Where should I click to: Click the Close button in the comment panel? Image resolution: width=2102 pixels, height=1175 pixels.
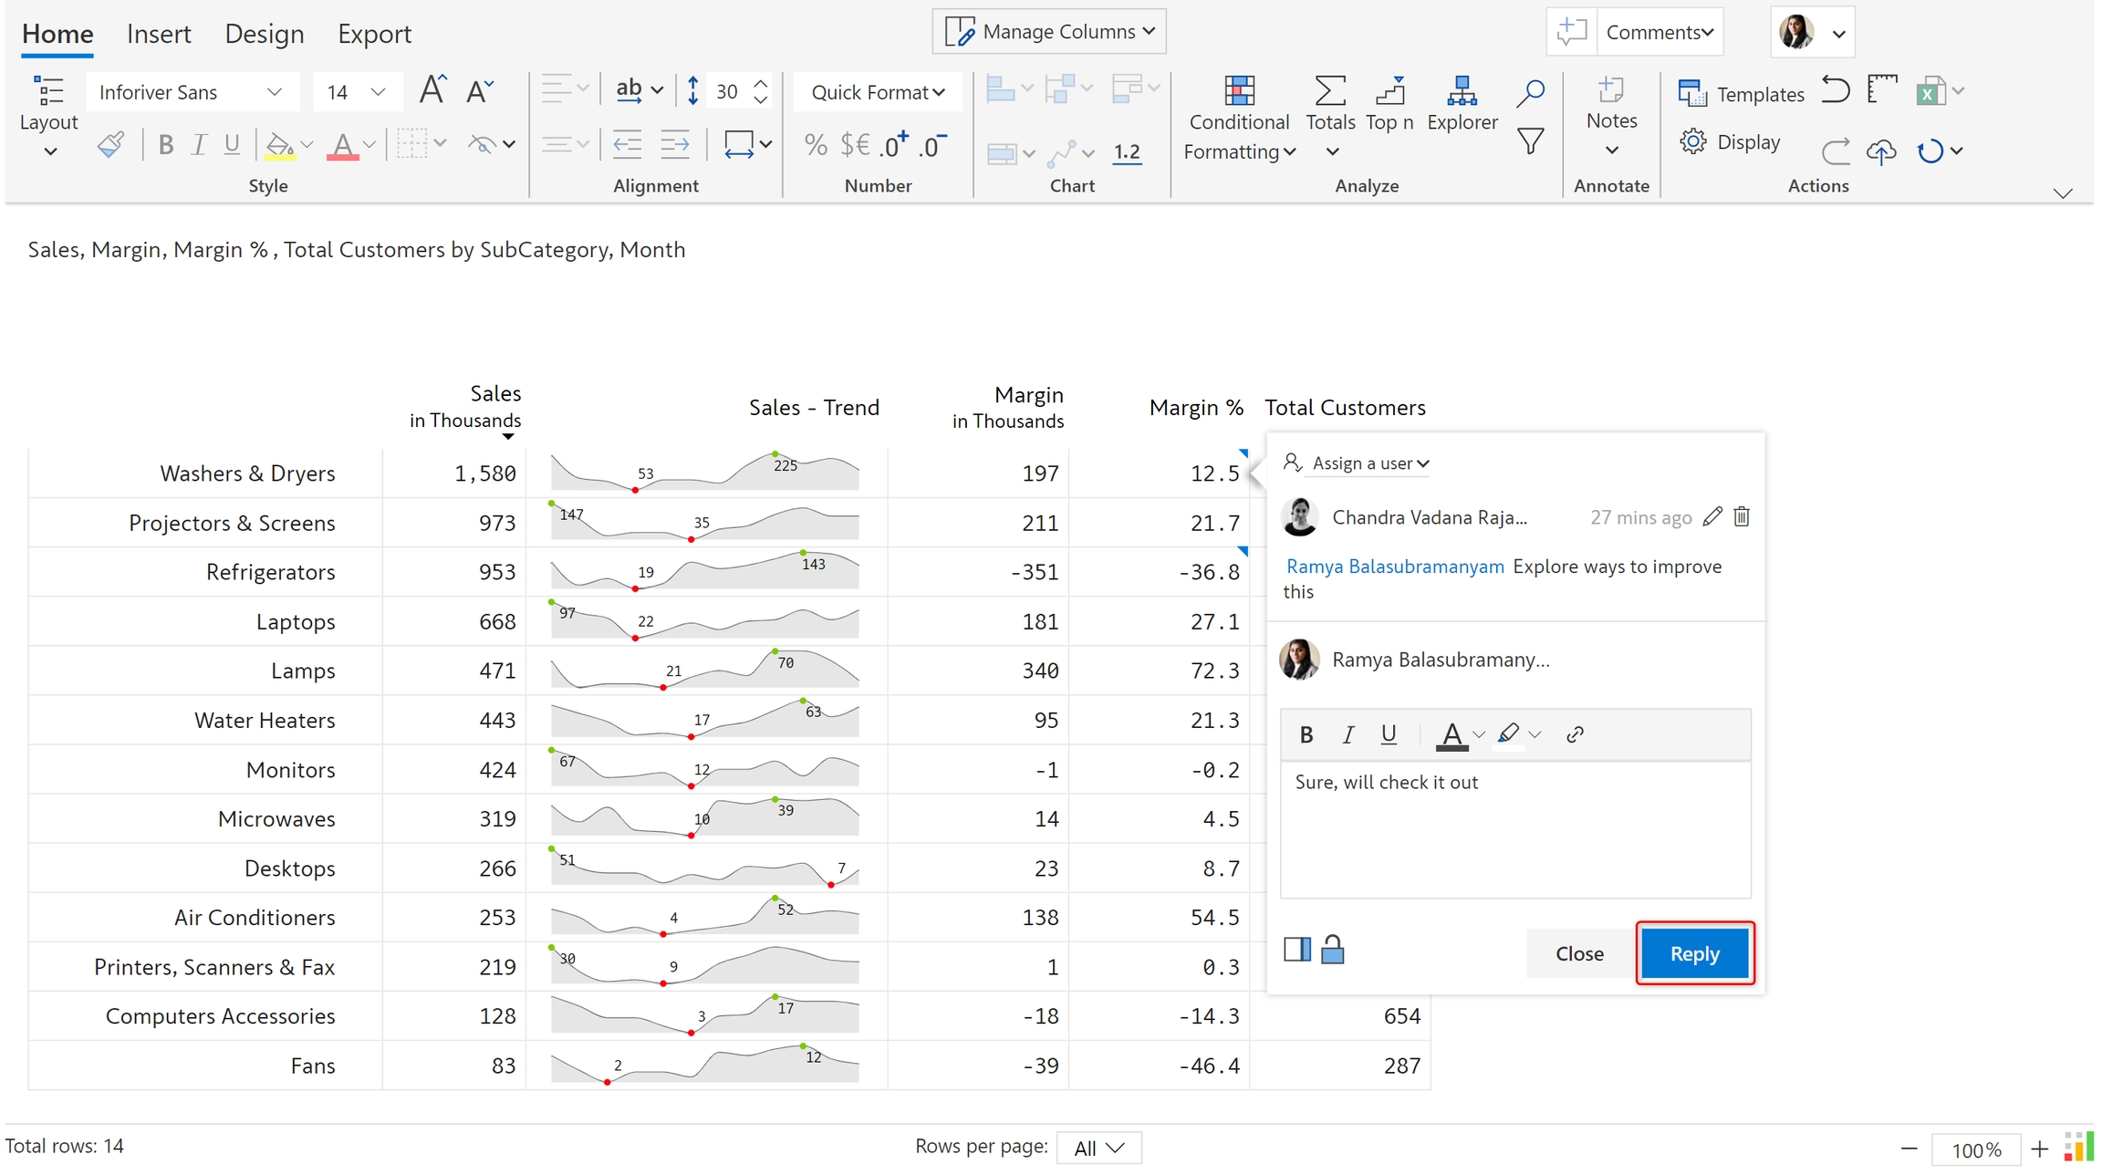[1578, 954]
